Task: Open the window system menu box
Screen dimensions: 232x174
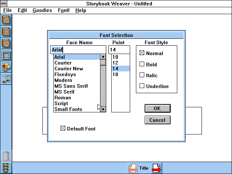Action: [x=4, y=3]
